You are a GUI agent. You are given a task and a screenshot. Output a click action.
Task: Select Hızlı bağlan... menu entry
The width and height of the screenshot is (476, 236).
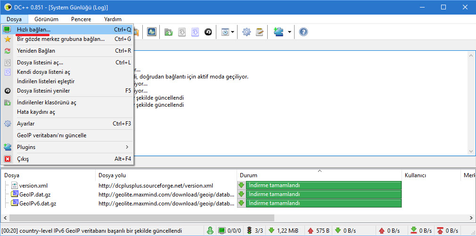coord(67,30)
